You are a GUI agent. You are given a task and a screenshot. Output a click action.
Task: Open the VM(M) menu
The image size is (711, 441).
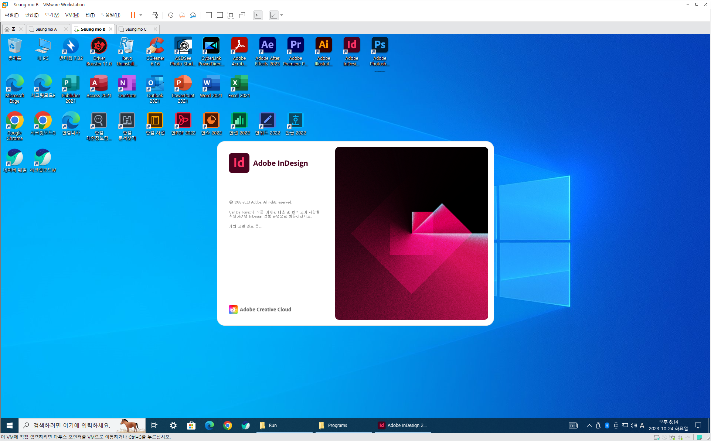tap(72, 15)
